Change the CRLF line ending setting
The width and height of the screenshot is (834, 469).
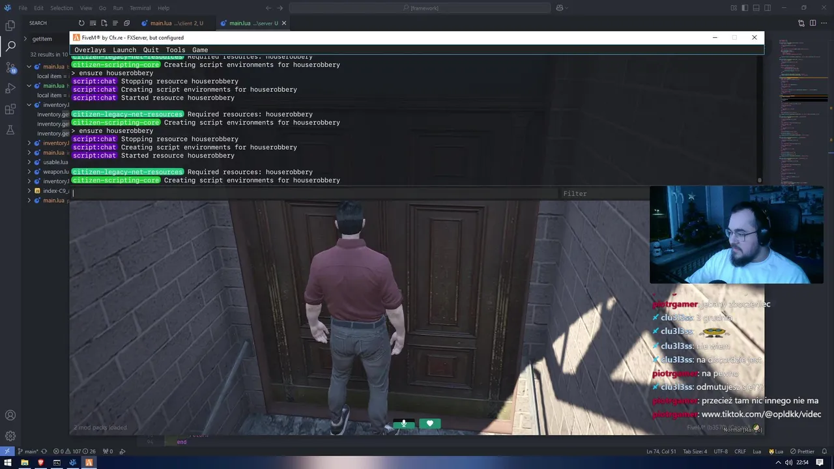(740, 451)
